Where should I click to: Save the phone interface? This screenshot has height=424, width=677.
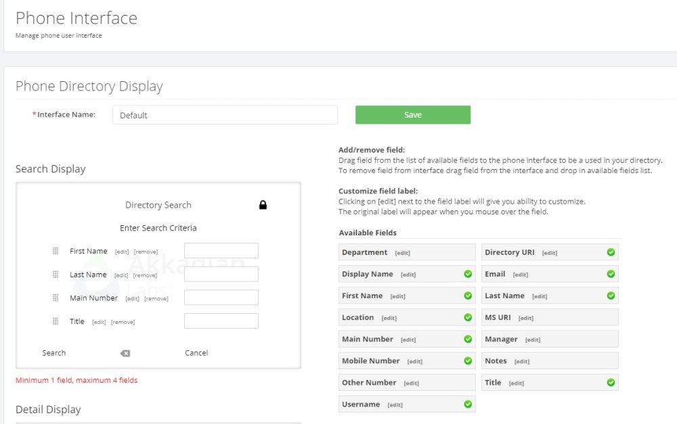coord(413,115)
